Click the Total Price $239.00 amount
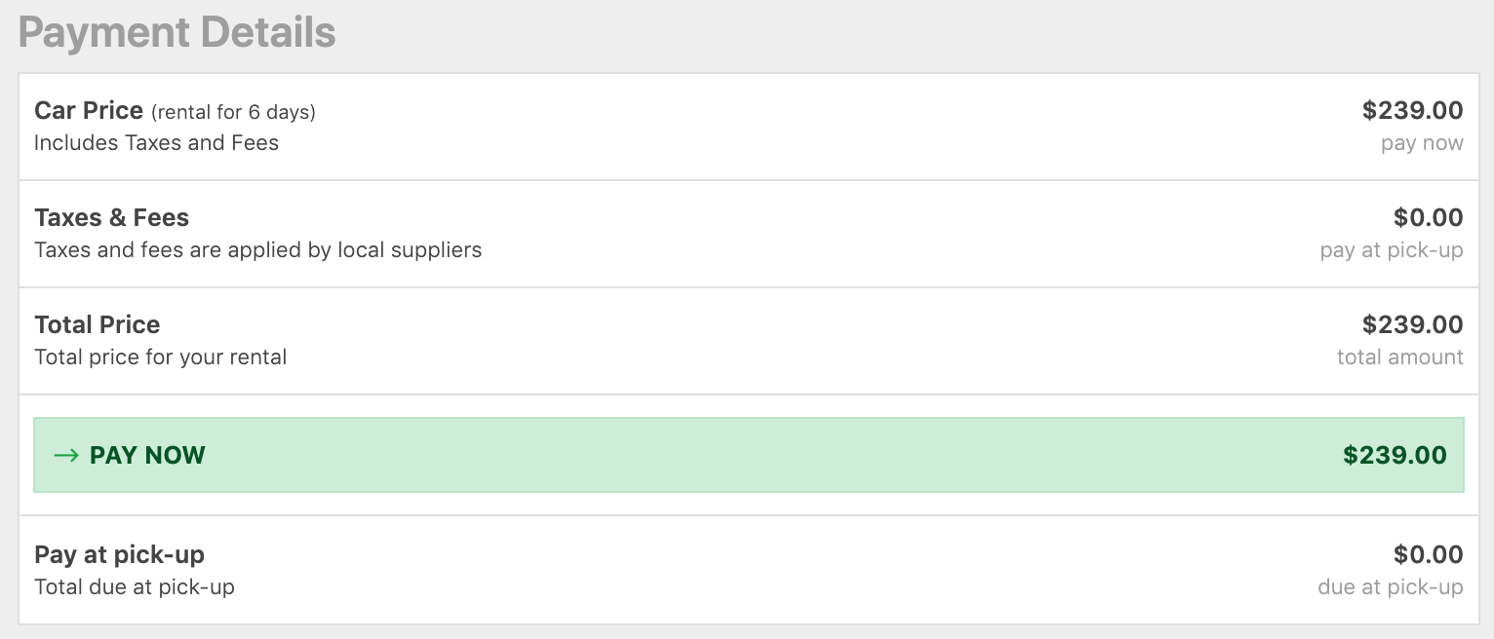Screen dimensions: 1494x639 coord(1412,324)
